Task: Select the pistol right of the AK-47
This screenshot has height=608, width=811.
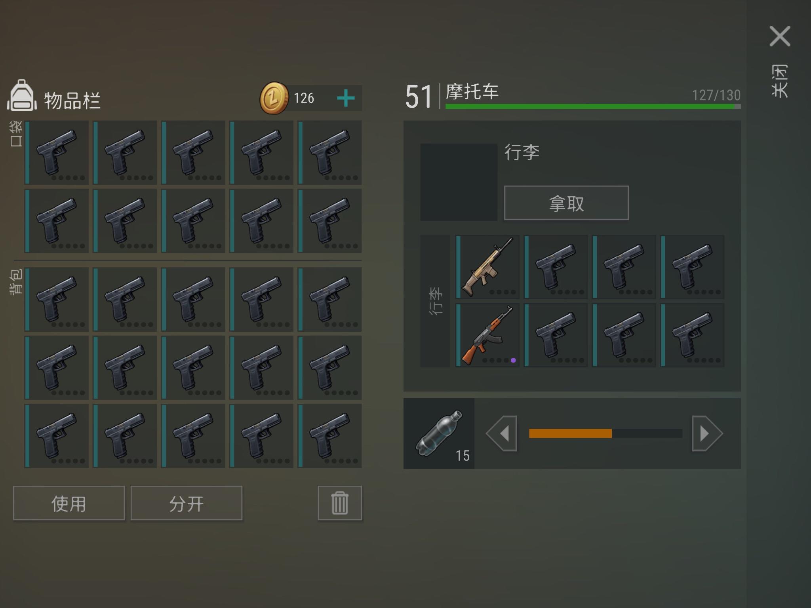Action: pyautogui.click(x=556, y=335)
